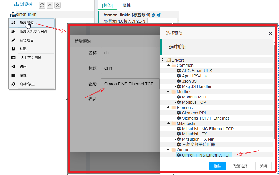This screenshot has height=175, width=279.
Task: Click the Omron folder icon
Action: [174, 150]
